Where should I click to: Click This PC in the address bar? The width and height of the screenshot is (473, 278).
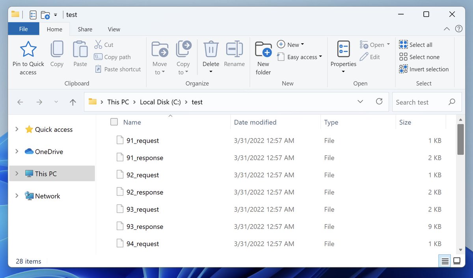[118, 102]
